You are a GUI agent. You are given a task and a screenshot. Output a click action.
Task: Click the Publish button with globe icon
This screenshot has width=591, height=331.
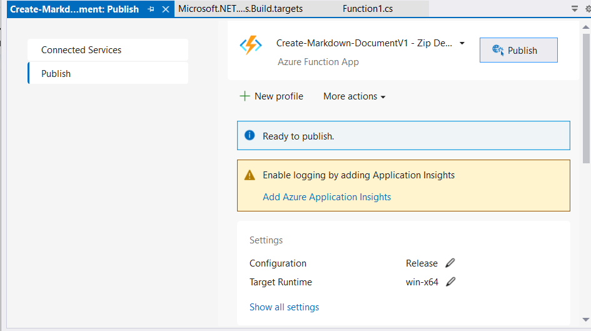518,50
